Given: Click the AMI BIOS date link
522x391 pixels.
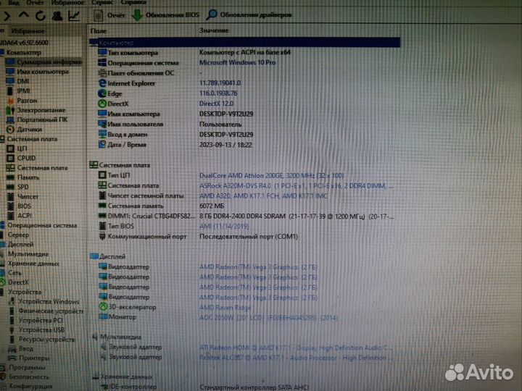Looking at the screenshot, I should tap(224, 227).
